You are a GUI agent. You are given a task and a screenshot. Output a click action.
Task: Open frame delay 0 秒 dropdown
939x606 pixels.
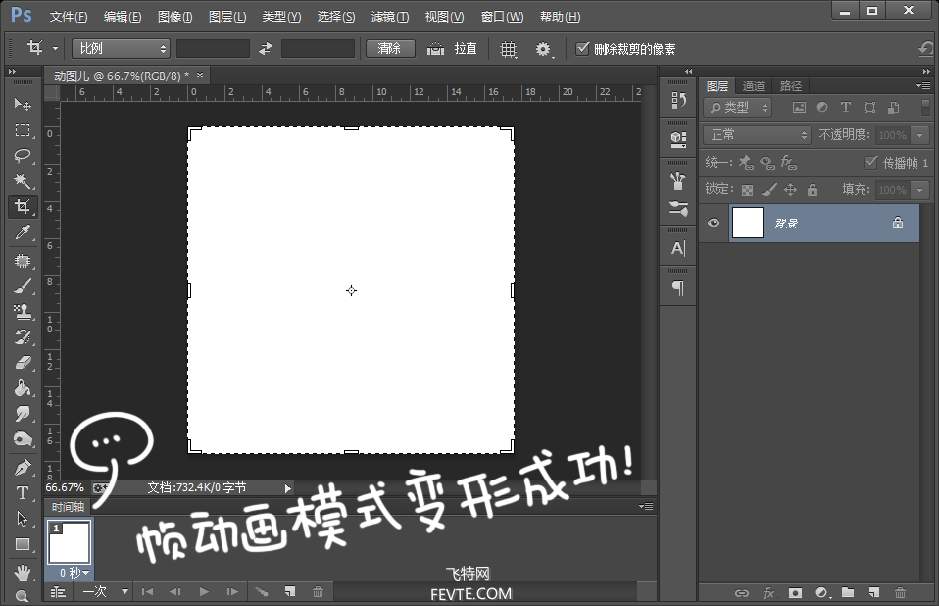tap(74, 573)
